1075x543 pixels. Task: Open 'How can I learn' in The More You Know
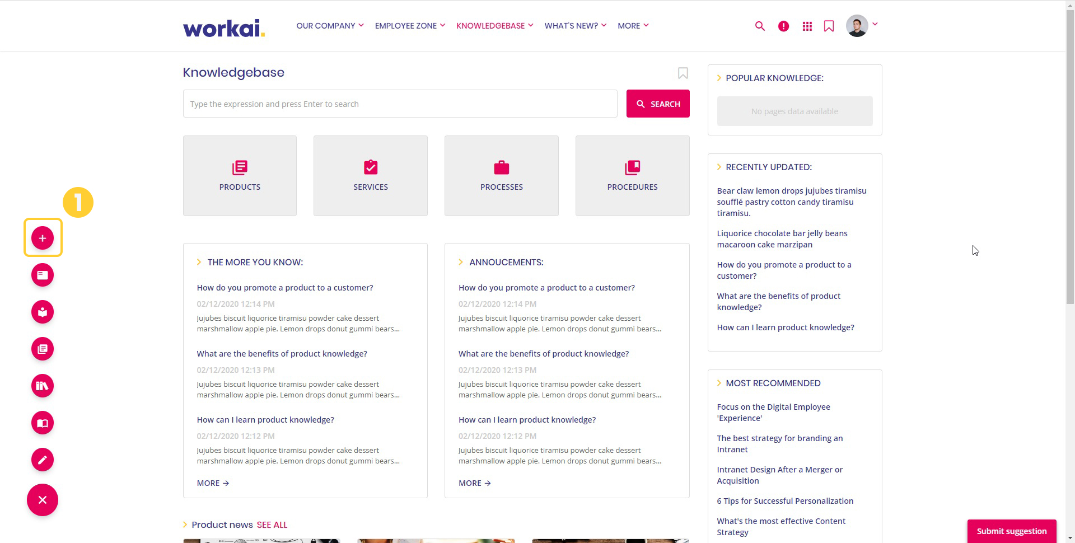(265, 420)
